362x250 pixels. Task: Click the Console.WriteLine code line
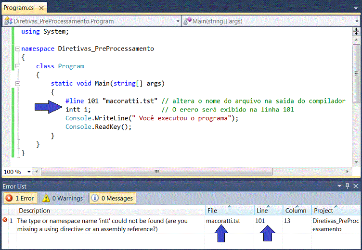[x=152, y=118]
